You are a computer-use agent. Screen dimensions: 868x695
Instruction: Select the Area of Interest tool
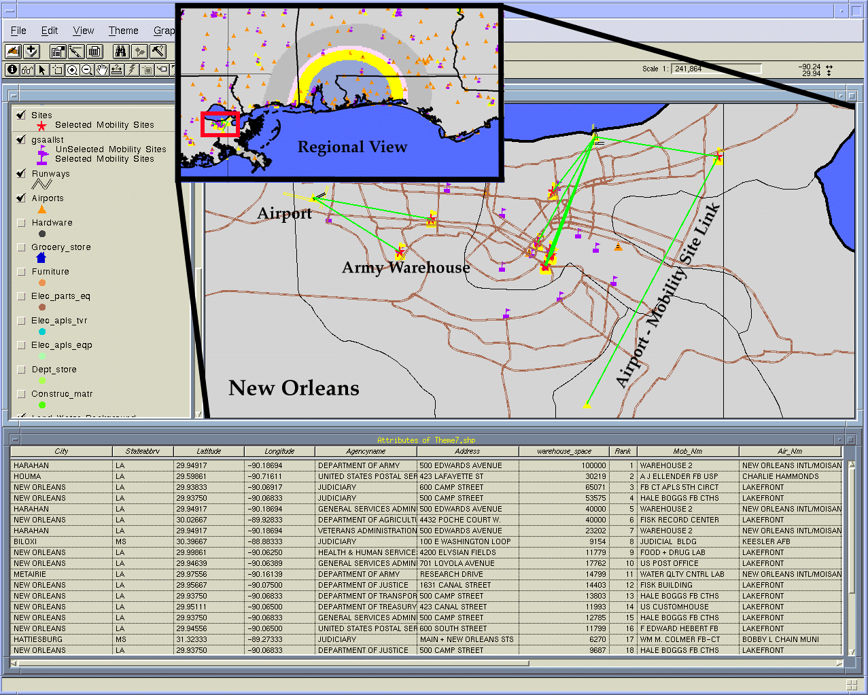click(147, 69)
